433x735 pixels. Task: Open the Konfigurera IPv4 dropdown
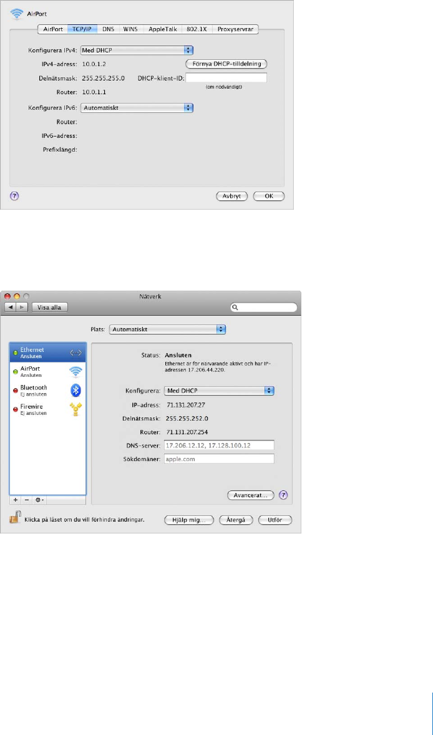point(137,50)
